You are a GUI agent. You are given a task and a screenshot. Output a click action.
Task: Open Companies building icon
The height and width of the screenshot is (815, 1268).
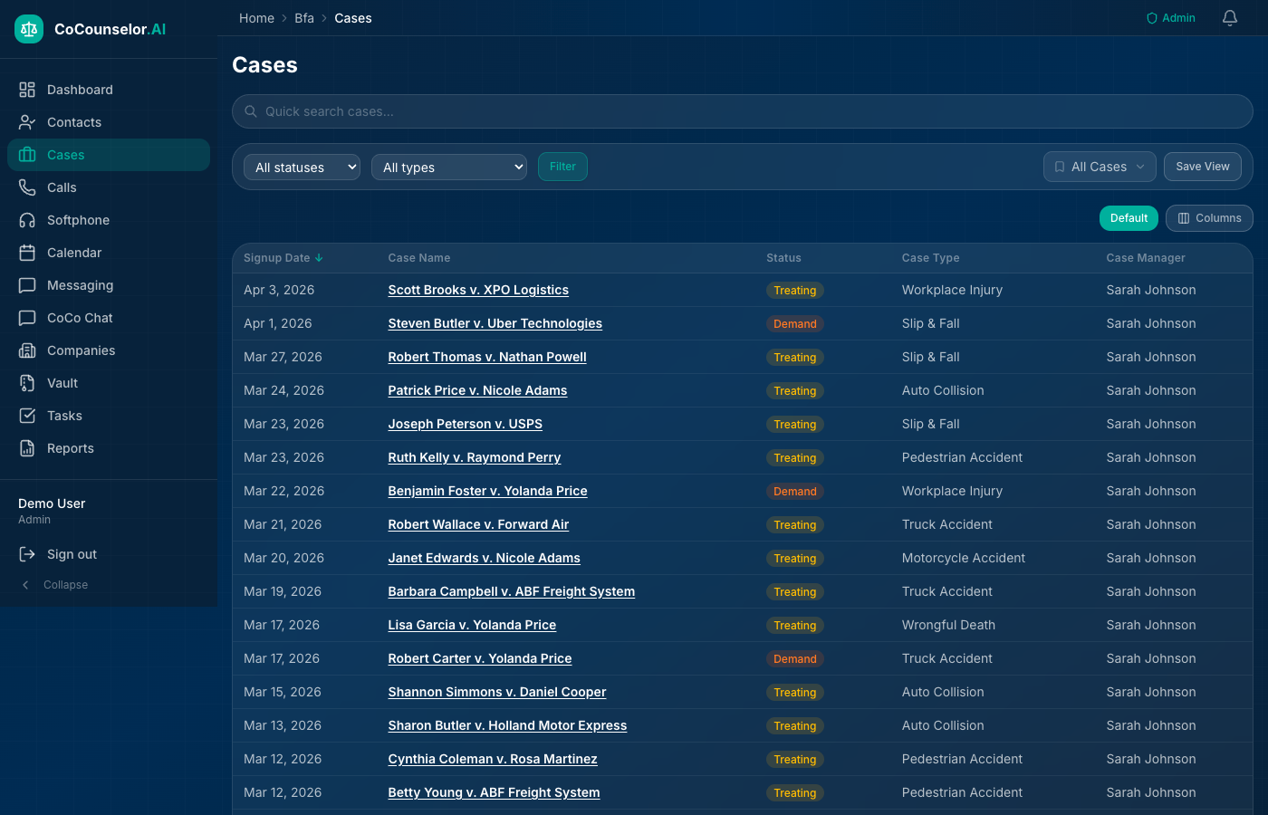[x=27, y=350]
